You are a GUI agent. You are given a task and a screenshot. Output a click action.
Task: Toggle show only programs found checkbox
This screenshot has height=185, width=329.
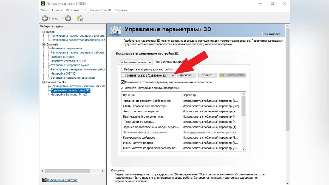click(x=123, y=82)
